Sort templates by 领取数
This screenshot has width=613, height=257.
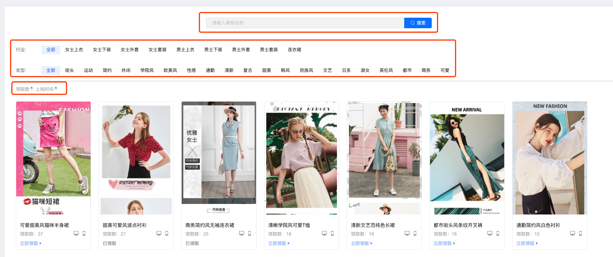(24, 89)
